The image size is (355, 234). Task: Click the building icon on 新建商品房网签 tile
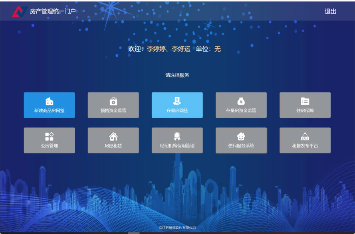point(49,101)
